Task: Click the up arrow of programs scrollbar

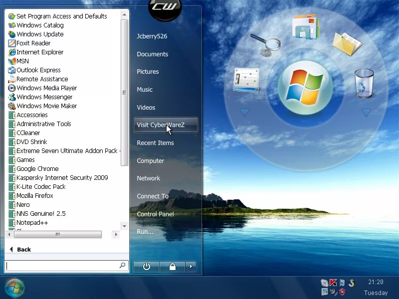Action: point(124,15)
